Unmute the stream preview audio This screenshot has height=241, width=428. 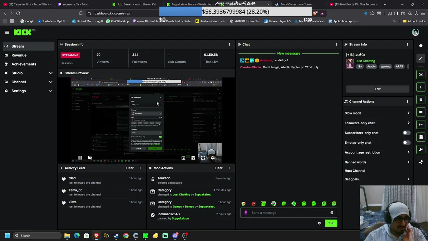click(x=90, y=158)
